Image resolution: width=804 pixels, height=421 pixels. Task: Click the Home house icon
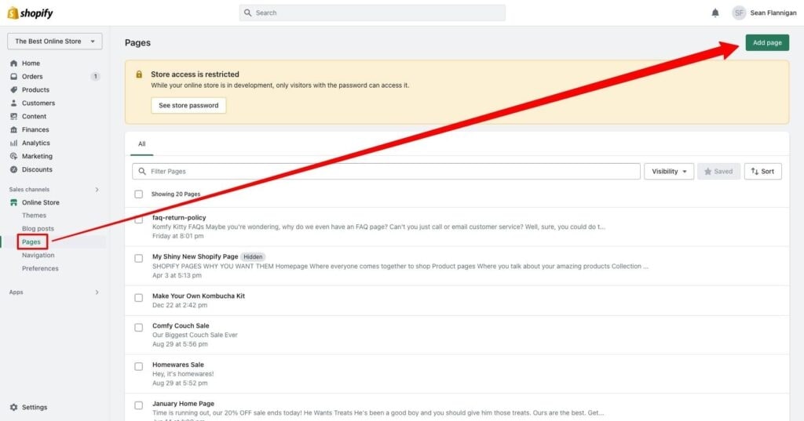coord(14,63)
